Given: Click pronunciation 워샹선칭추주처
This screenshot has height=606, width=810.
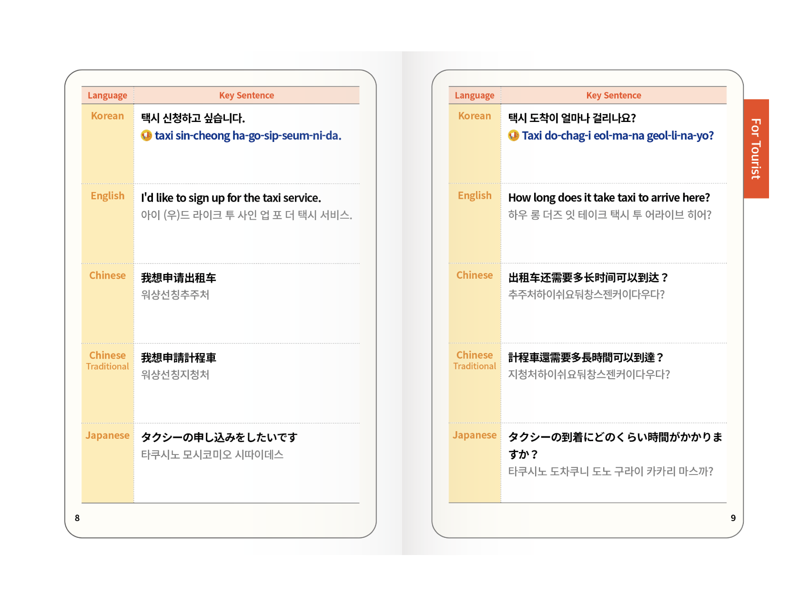Looking at the screenshot, I should (x=175, y=295).
